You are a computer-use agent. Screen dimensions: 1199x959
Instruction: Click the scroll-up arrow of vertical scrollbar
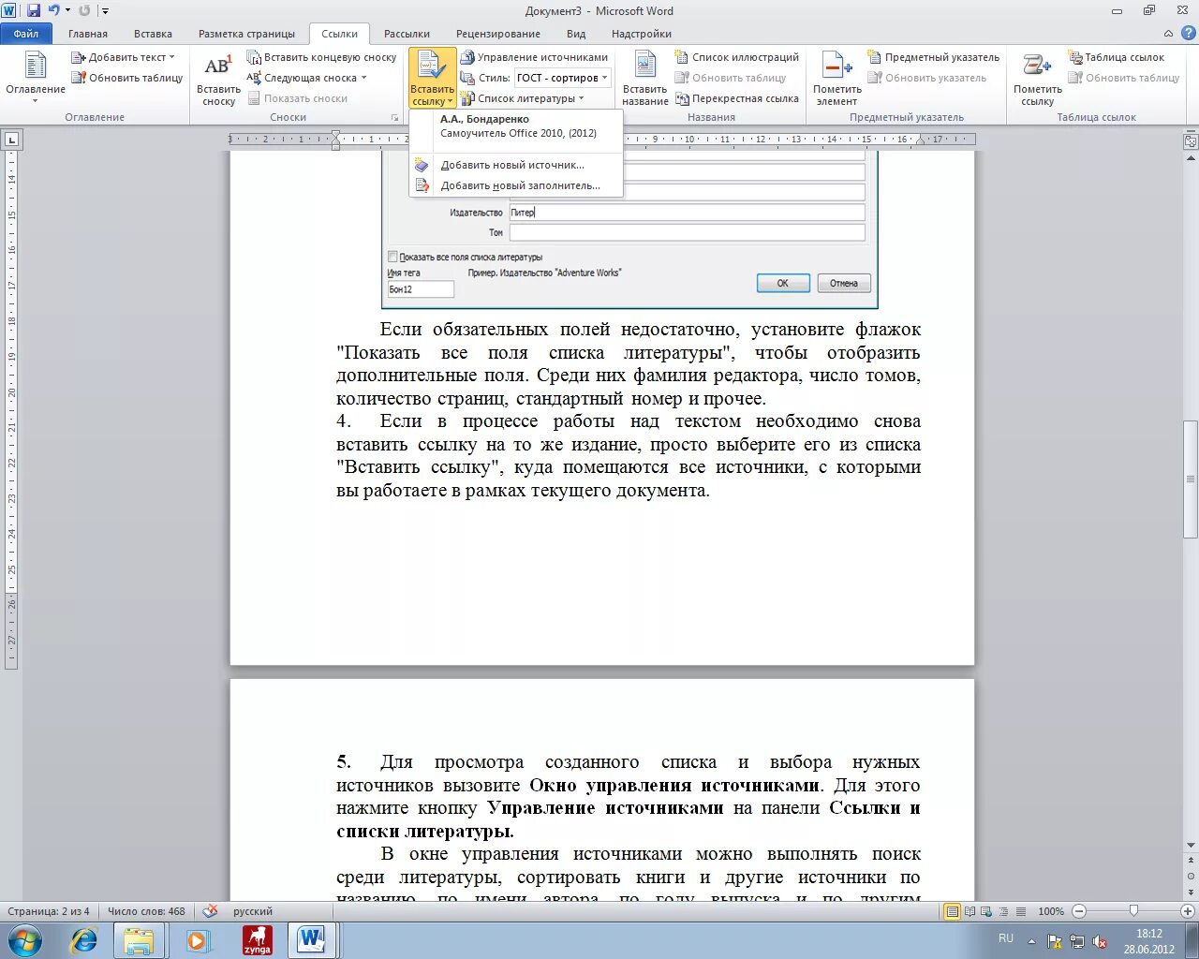point(1191,158)
